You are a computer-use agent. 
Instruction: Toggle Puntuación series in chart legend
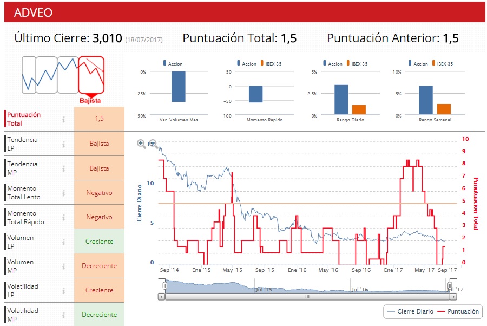pyautogui.click(x=458, y=311)
